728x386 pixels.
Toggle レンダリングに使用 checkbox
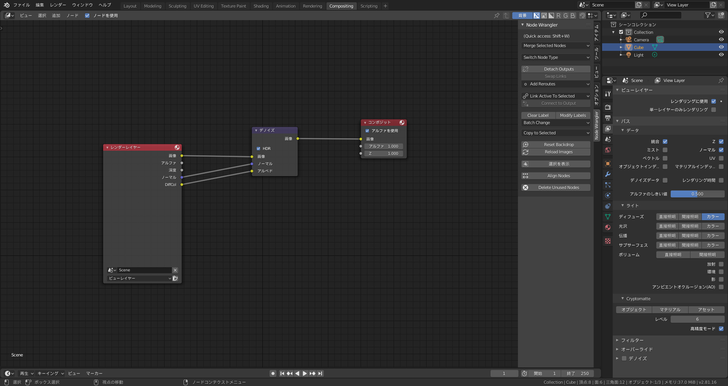click(713, 101)
